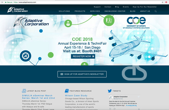Viewport: 169px width, 110px height.
Task: Open the PRODUCTS menu
Action: (x=80, y=11)
